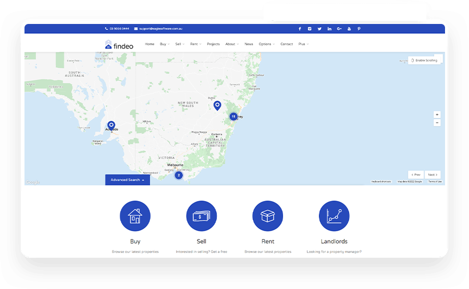Zoom out on the map
Screen dimensions: 469x289
click(x=437, y=123)
